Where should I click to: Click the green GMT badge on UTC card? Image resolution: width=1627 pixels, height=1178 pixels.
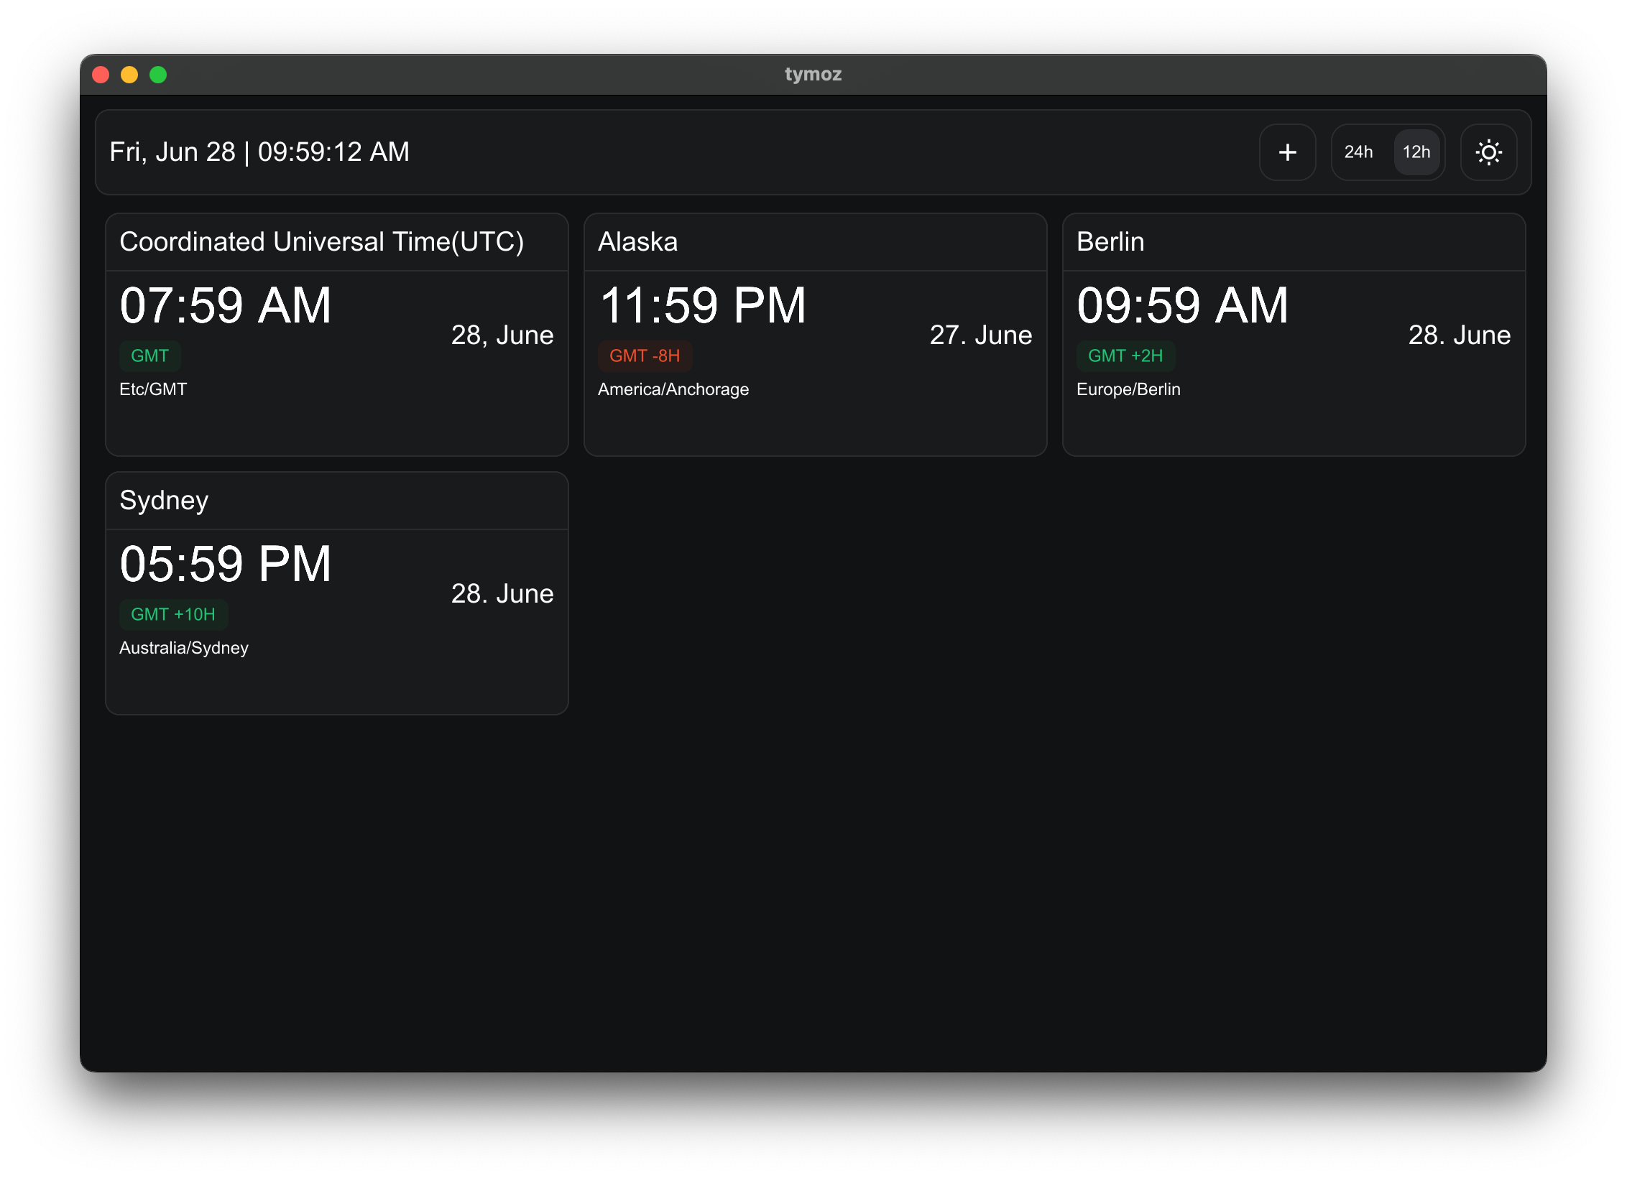[x=149, y=356]
